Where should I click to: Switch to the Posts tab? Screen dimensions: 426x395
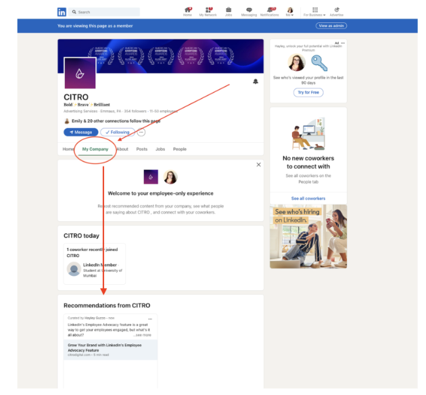tap(142, 149)
